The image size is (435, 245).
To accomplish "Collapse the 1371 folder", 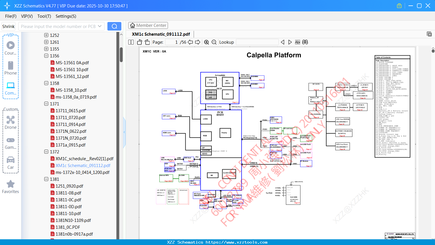I will pyautogui.click(x=46, y=104).
